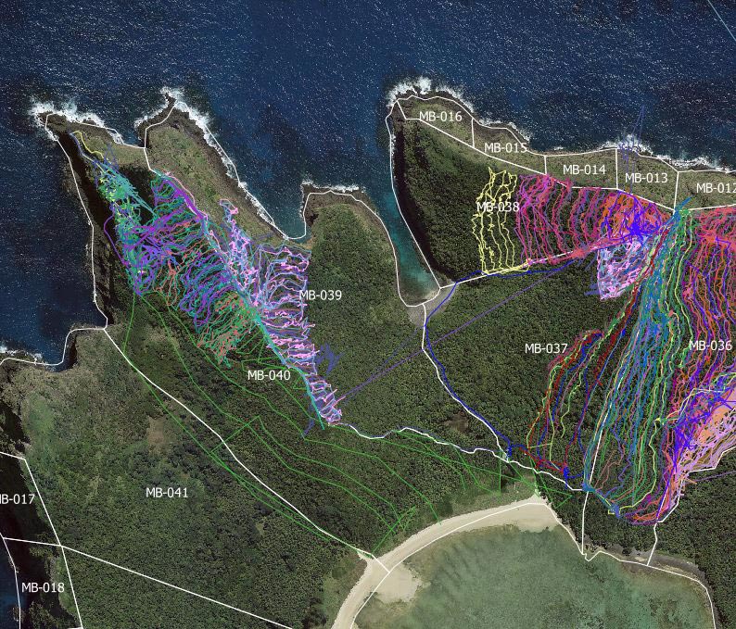Screen dimensions: 736x629
Task: Click the MB-014 block label
Action: click(584, 170)
